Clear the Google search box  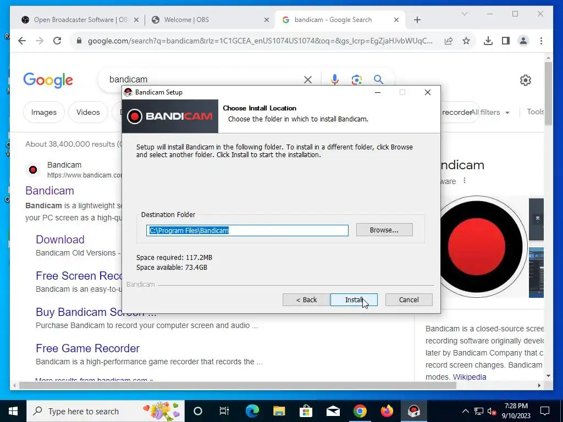coord(308,80)
